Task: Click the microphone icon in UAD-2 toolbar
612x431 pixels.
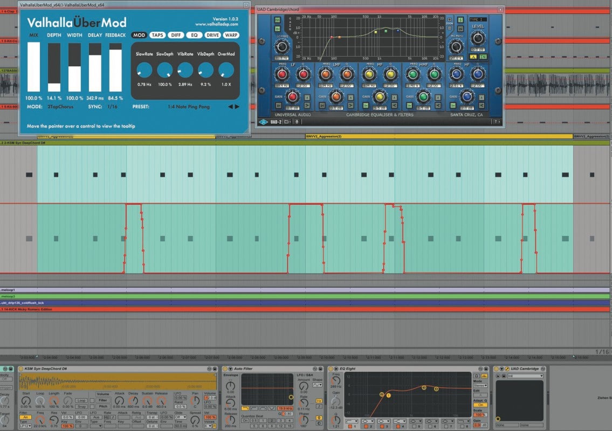Action: click(297, 122)
